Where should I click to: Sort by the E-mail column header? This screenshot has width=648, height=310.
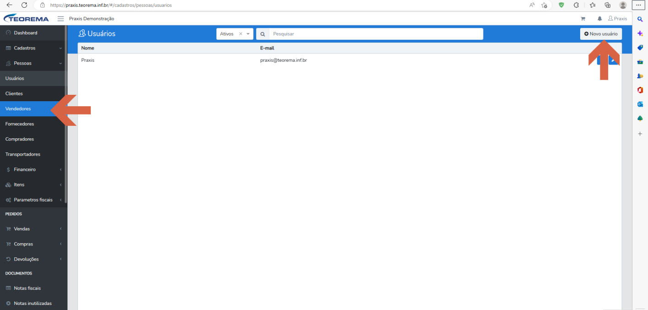point(267,48)
